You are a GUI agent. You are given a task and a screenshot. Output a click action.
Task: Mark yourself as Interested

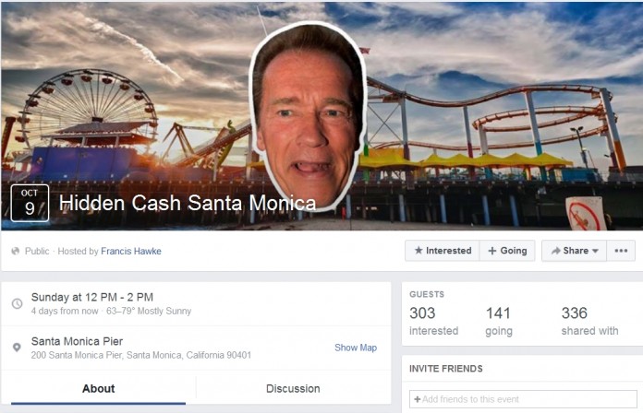[443, 251]
